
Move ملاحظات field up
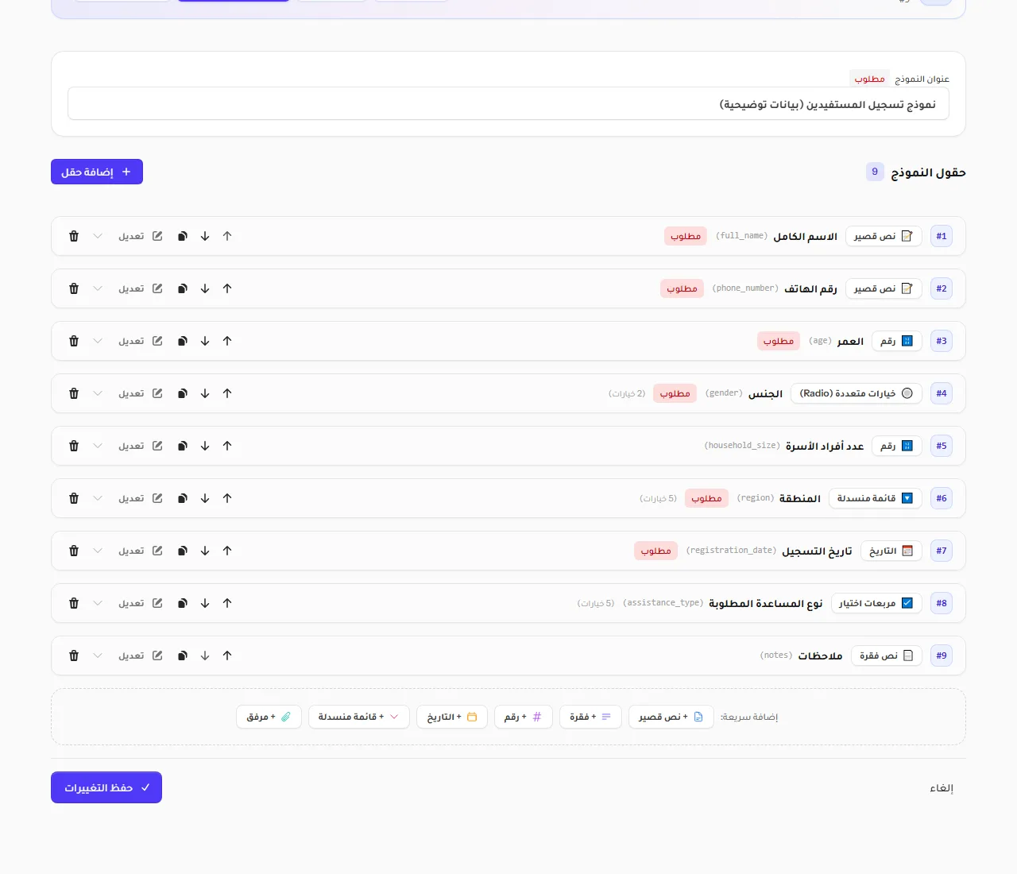click(x=227, y=655)
